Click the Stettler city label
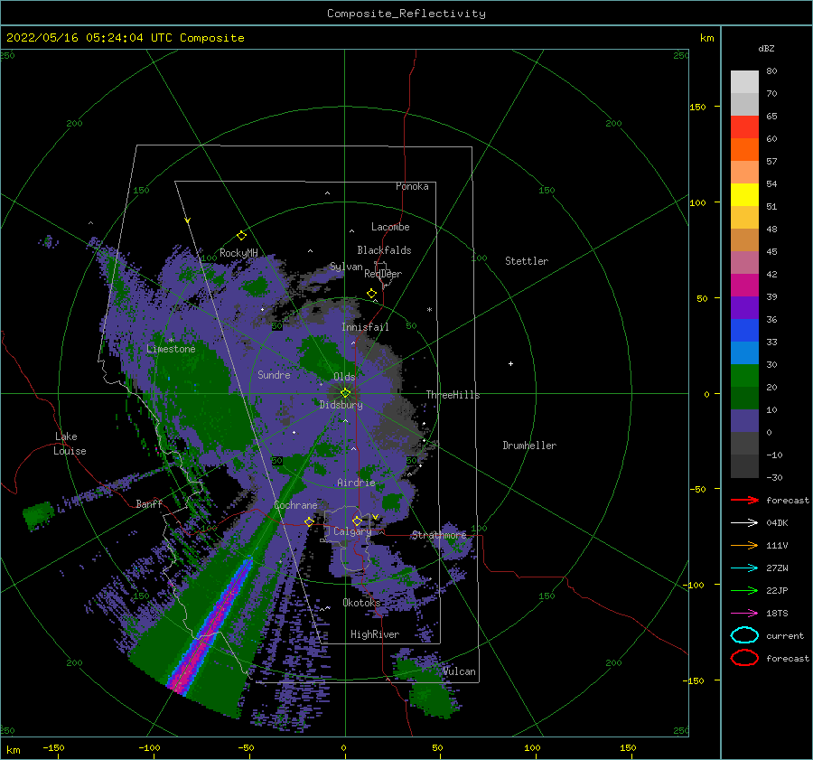The height and width of the screenshot is (760, 813). click(527, 261)
